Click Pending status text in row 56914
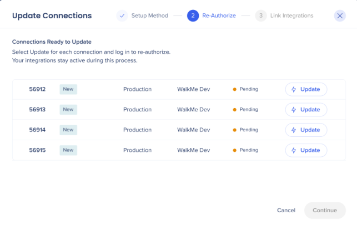 pyautogui.click(x=249, y=130)
